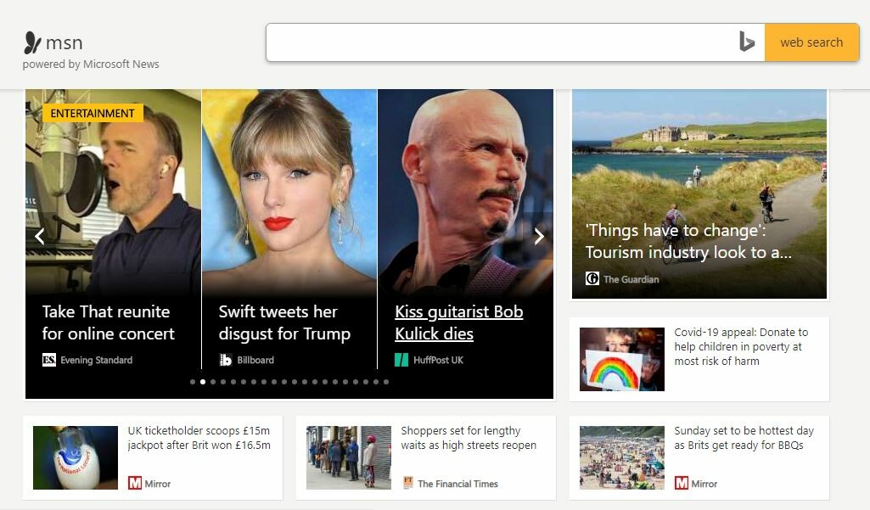Screen dimensions: 870x510
Task: Open the 'Things have to change' tourism headline
Action: pos(688,241)
